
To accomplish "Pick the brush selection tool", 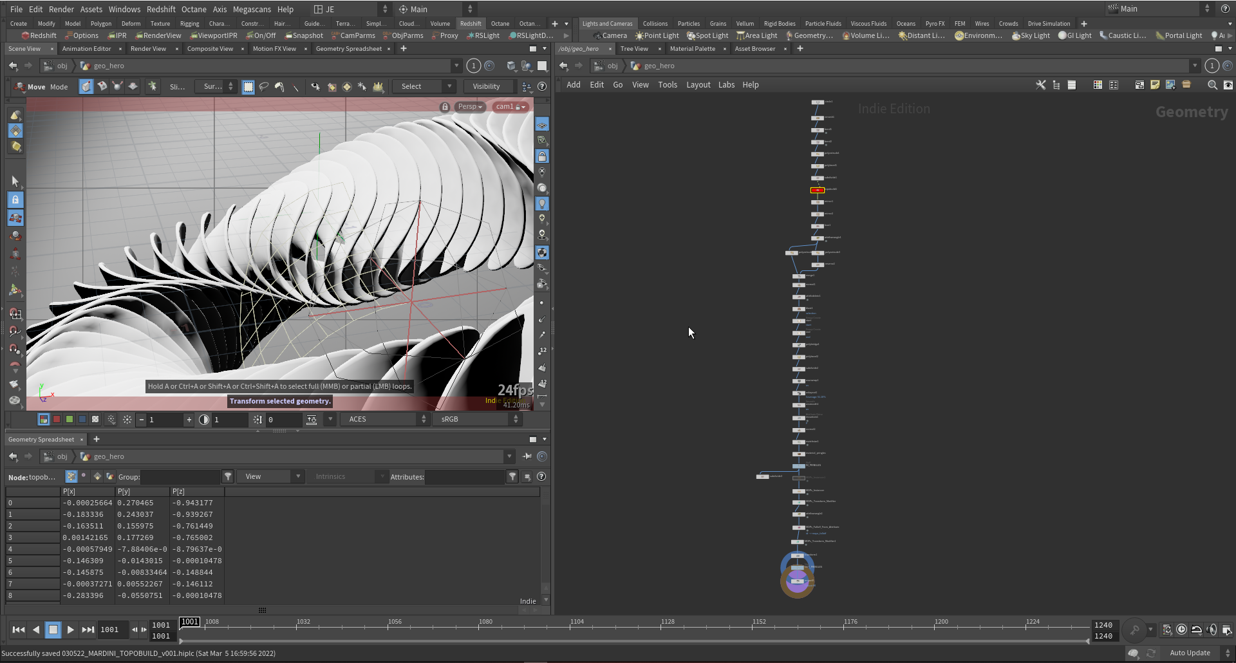I will point(279,86).
